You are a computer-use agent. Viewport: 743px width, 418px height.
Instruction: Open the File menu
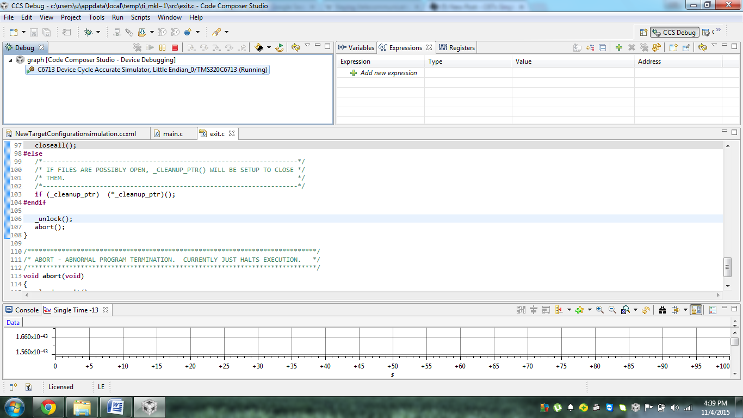[9, 17]
